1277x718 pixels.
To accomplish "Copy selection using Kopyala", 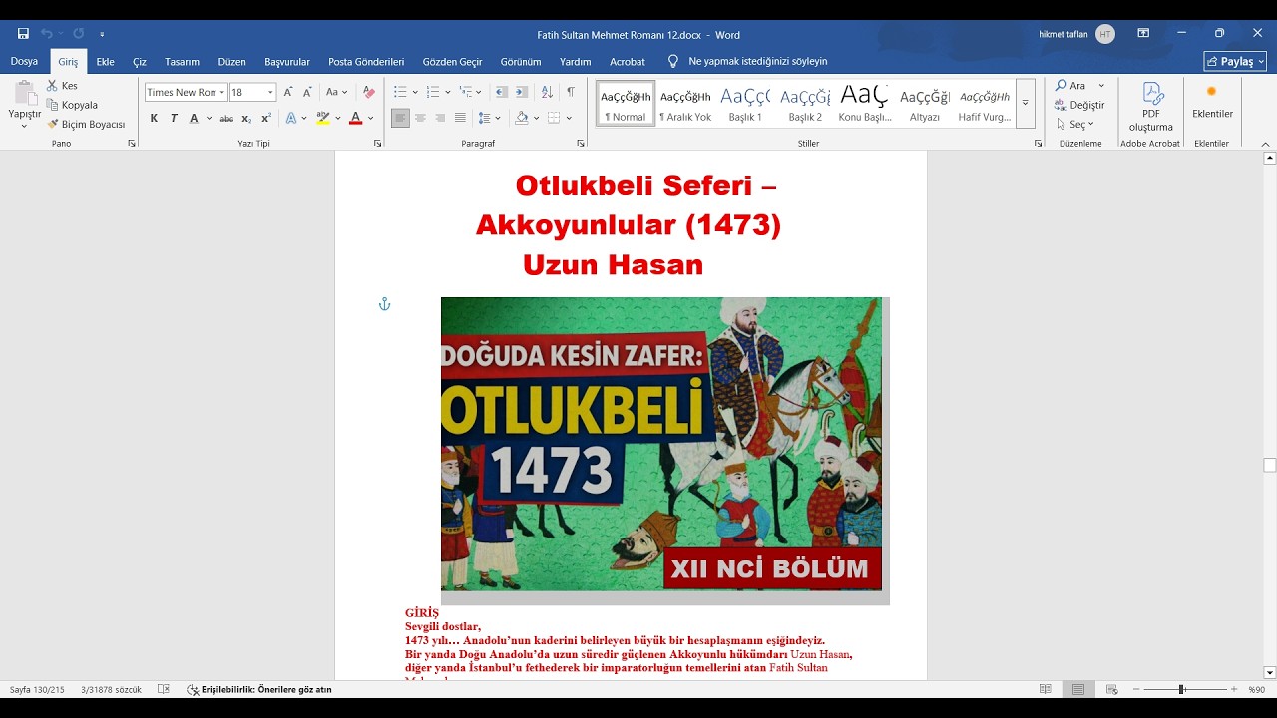I will click(72, 105).
